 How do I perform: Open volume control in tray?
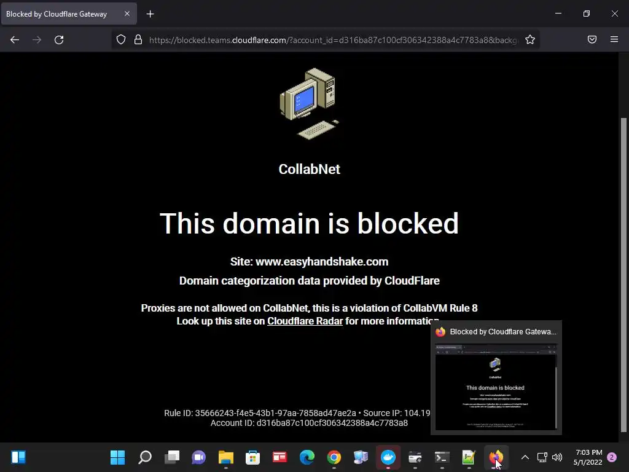[557, 457]
